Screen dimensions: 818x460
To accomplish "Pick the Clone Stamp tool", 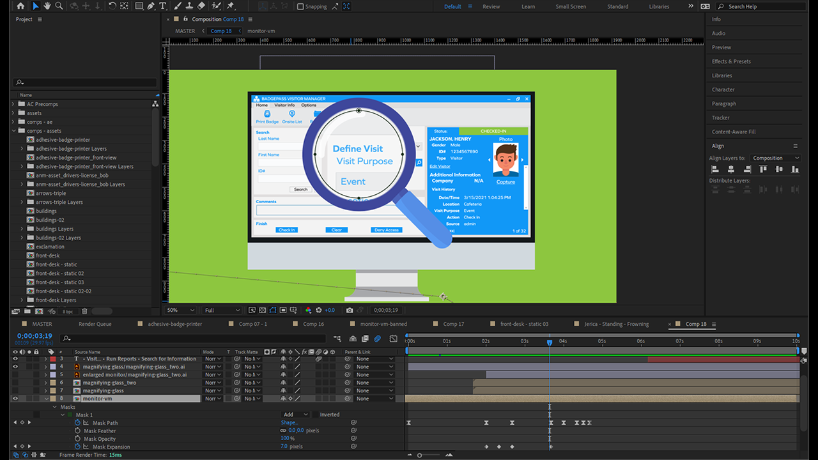I will click(x=189, y=6).
